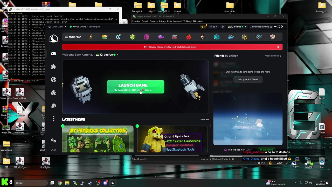Open the Client Updates news thumbnail
This screenshot has height=187, width=332.
pyautogui.click(x=172, y=139)
